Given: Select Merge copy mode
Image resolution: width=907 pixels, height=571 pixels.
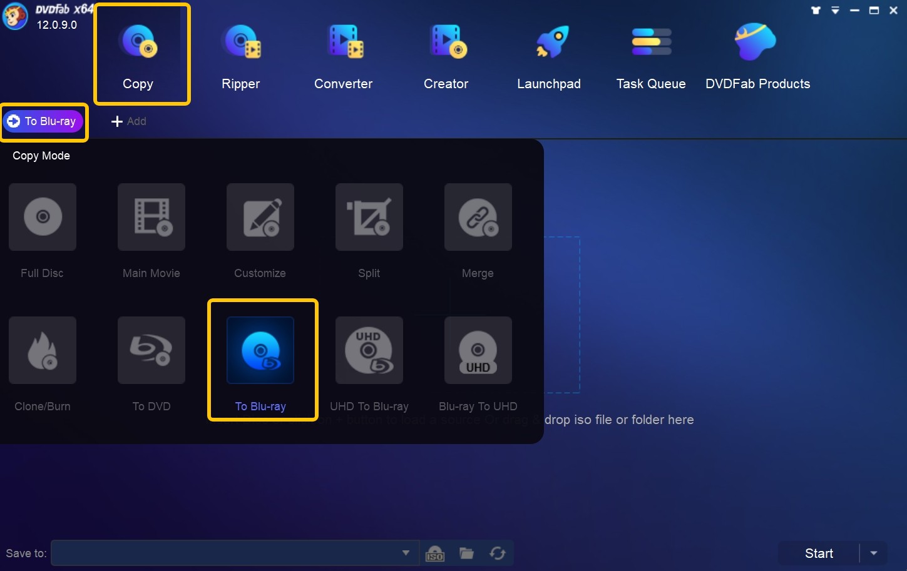Looking at the screenshot, I should 478,231.
